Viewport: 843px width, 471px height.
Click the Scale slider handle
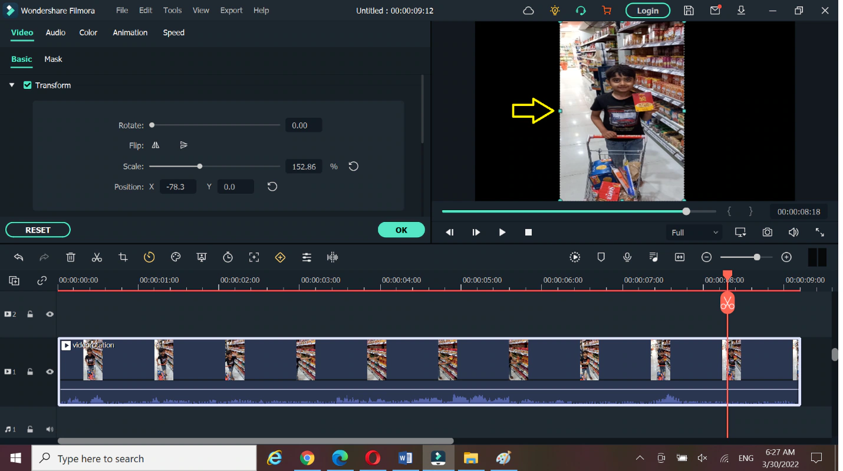(x=200, y=167)
